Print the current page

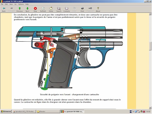point(82,9)
